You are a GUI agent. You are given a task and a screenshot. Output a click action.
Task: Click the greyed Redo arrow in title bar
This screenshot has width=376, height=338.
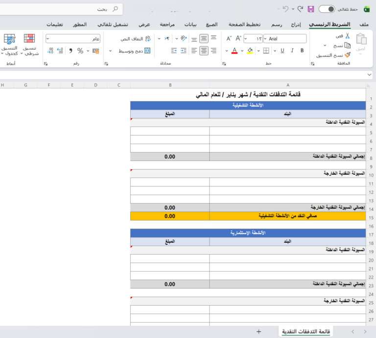click(285, 9)
